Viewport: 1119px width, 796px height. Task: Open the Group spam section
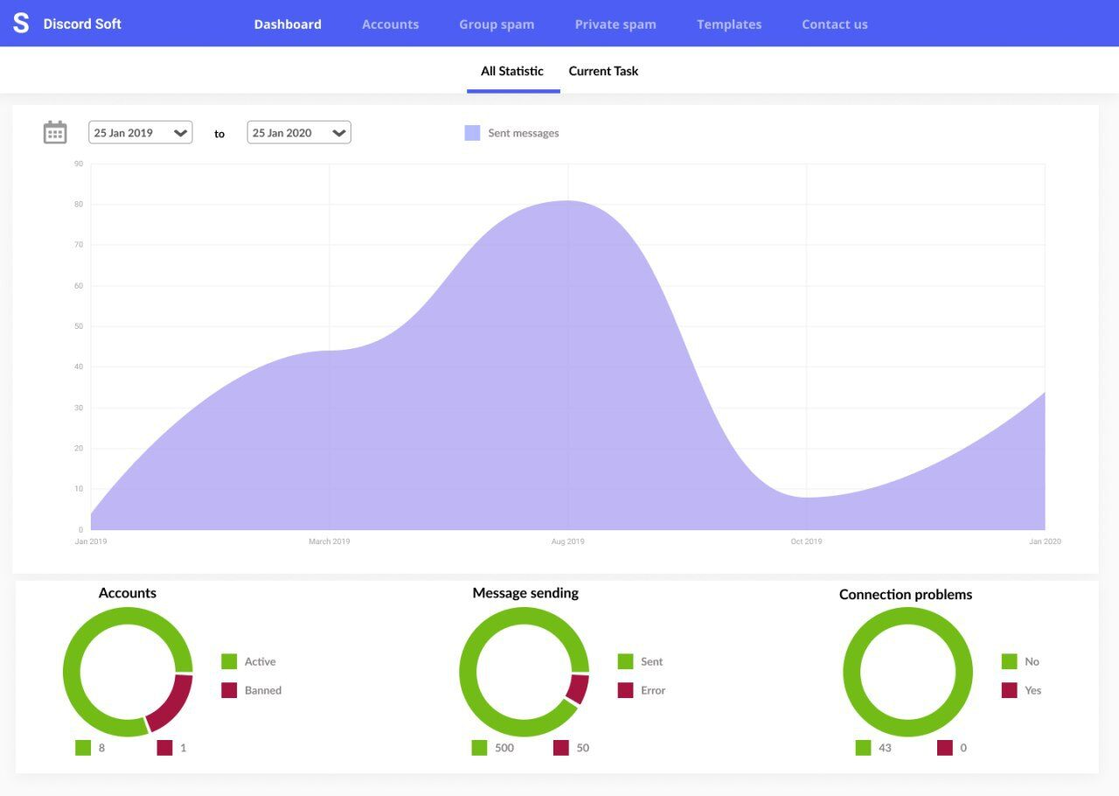point(497,24)
